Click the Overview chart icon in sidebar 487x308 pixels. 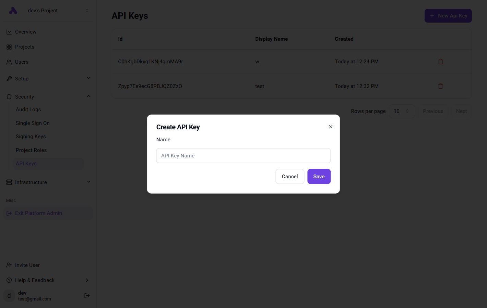(9, 31)
